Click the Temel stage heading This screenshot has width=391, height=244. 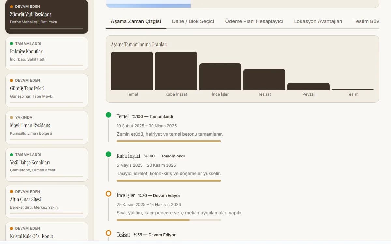pyautogui.click(x=123, y=116)
